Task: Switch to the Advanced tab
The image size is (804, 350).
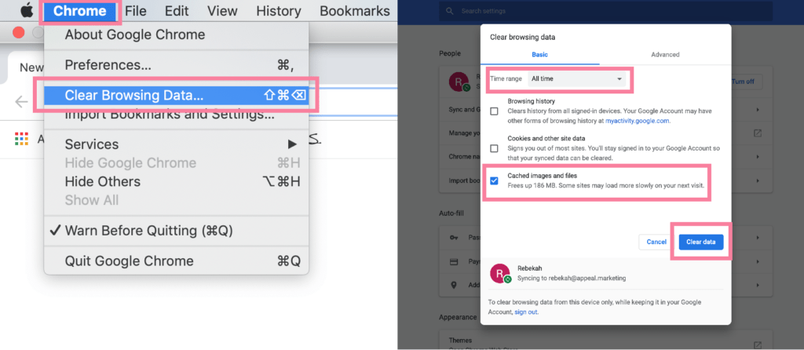Action: pos(665,54)
